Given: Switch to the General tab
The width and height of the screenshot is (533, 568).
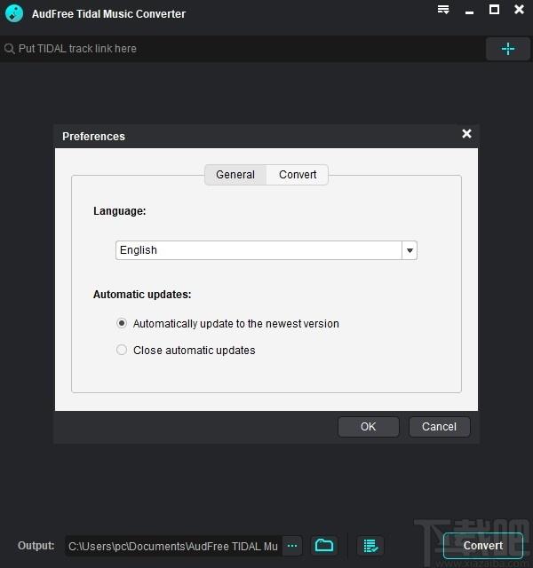Looking at the screenshot, I should [235, 175].
